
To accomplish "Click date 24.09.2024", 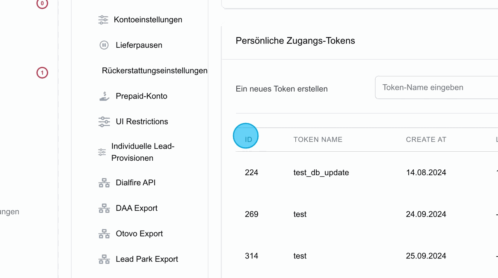I will [426, 214].
